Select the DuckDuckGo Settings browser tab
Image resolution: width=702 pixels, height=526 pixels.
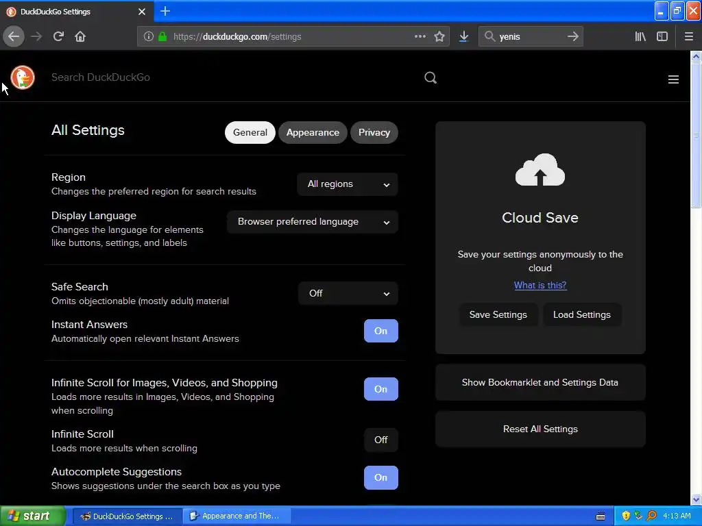[x=76, y=12]
